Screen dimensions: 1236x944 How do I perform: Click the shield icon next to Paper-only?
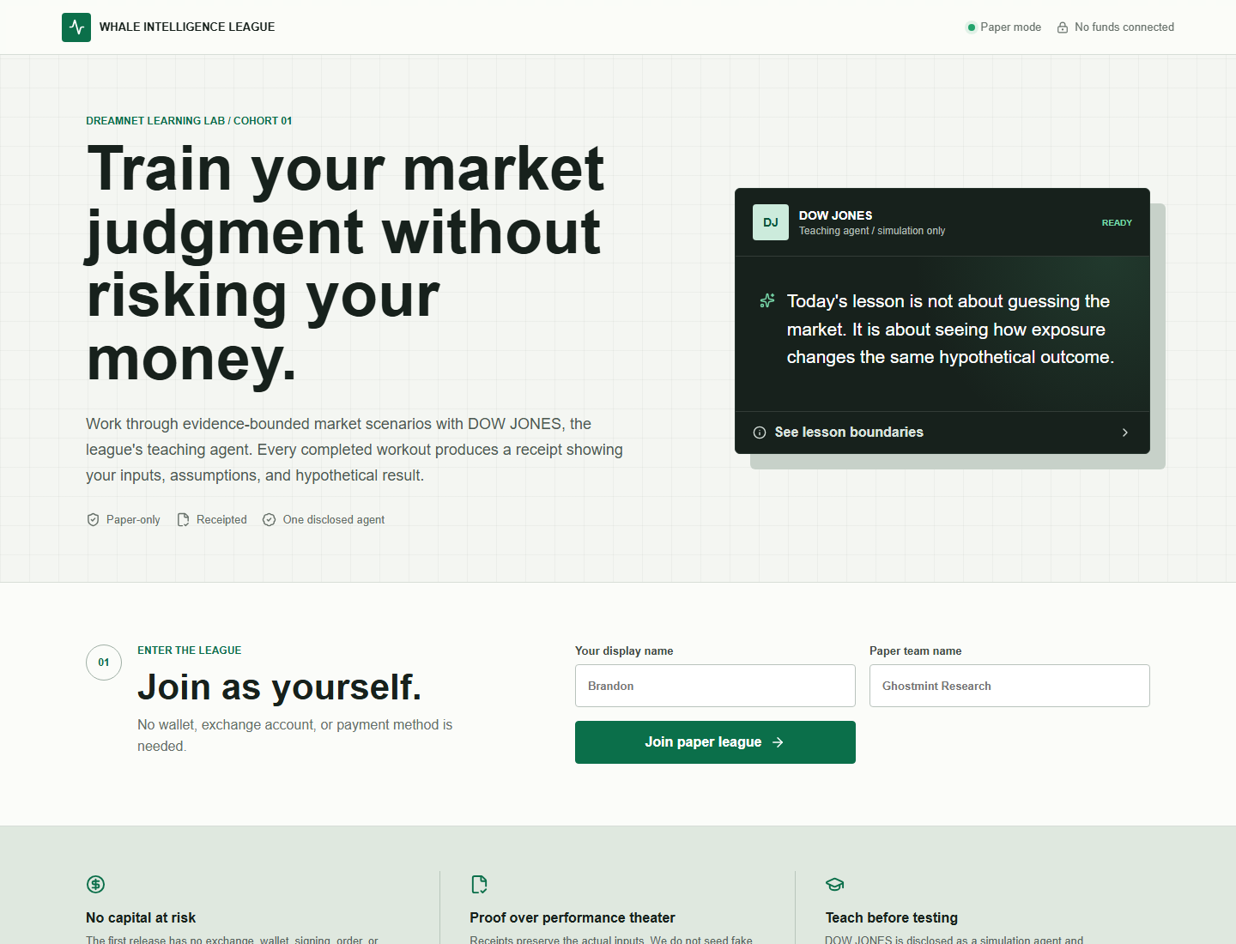[x=93, y=520]
